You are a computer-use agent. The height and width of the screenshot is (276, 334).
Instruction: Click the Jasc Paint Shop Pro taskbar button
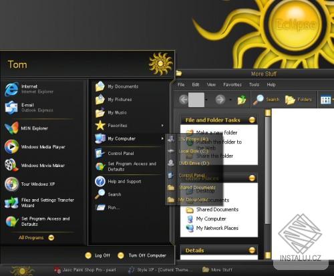[x=85, y=270]
